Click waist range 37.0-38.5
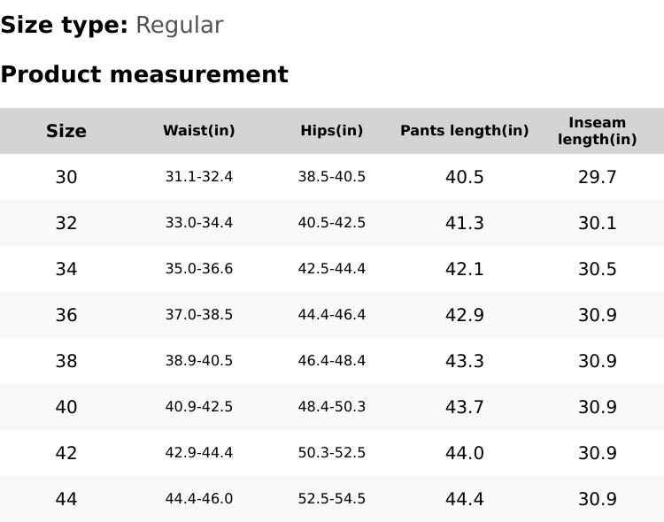 coord(199,315)
